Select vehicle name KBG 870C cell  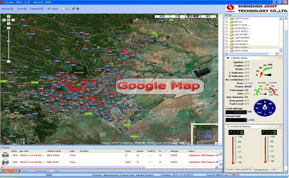53,162
